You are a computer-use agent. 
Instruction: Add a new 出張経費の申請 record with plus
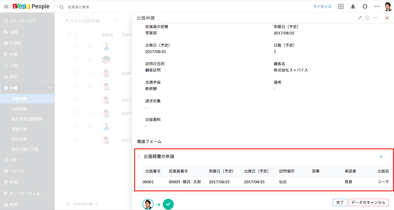381,157
